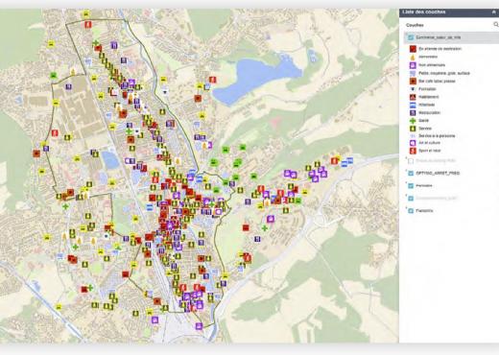
Task: Disable the Transports layer checkbox
Action: (411, 211)
